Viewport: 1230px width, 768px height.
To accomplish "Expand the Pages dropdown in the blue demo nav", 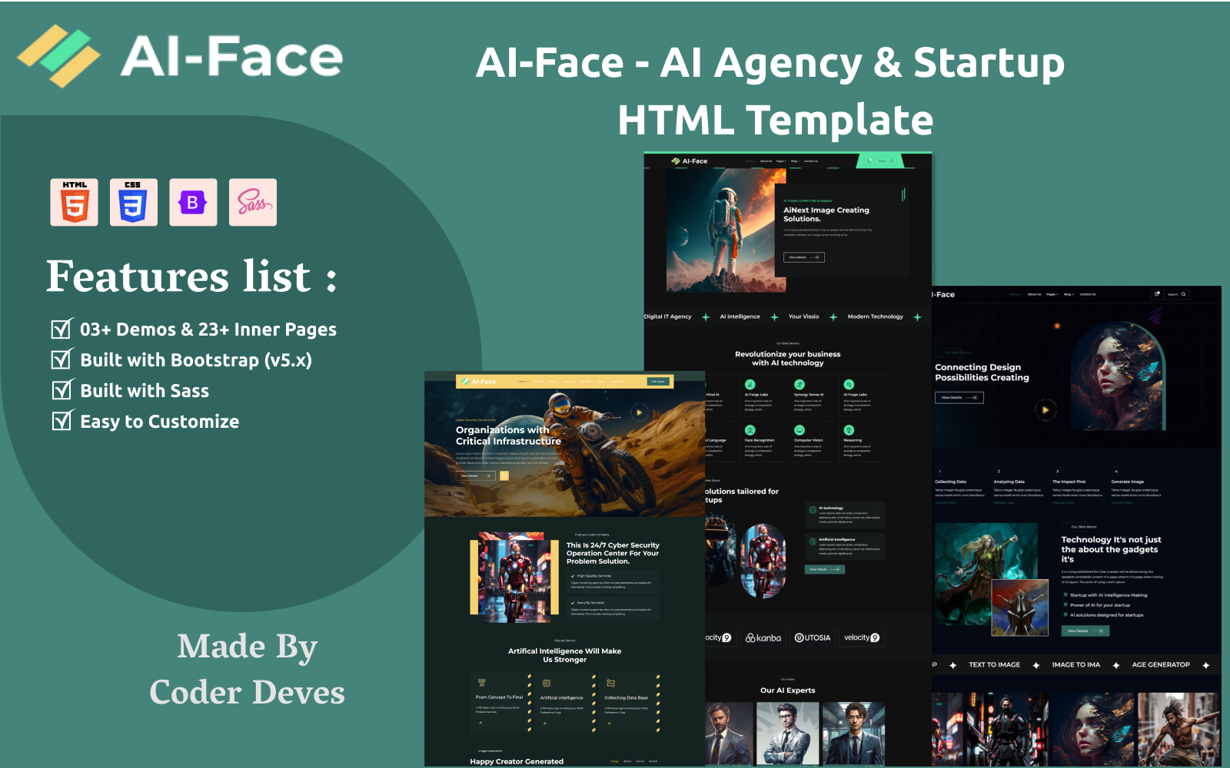I will [1051, 294].
